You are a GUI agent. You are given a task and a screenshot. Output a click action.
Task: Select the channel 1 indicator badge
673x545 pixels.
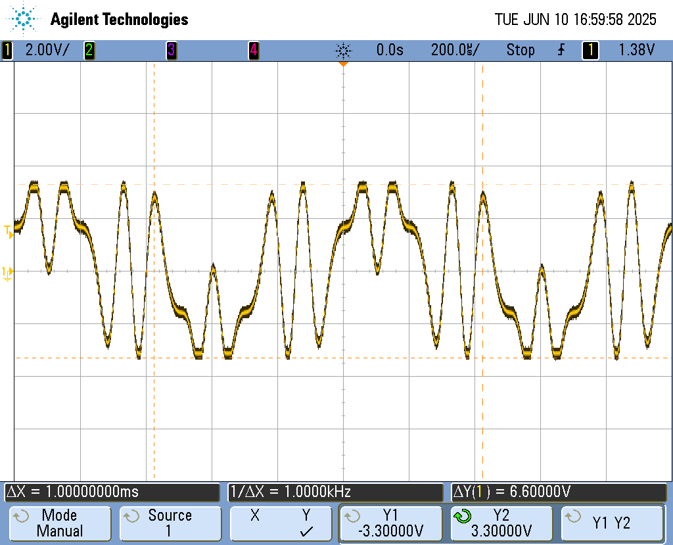coord(7,50)
